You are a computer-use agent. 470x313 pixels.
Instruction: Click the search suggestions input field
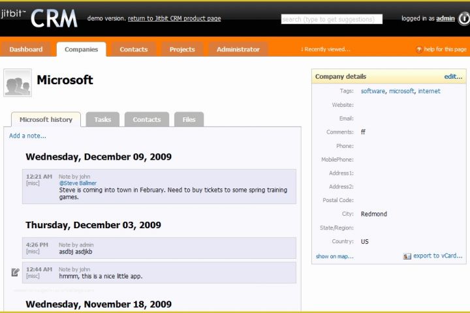click(x=332, y=19)
